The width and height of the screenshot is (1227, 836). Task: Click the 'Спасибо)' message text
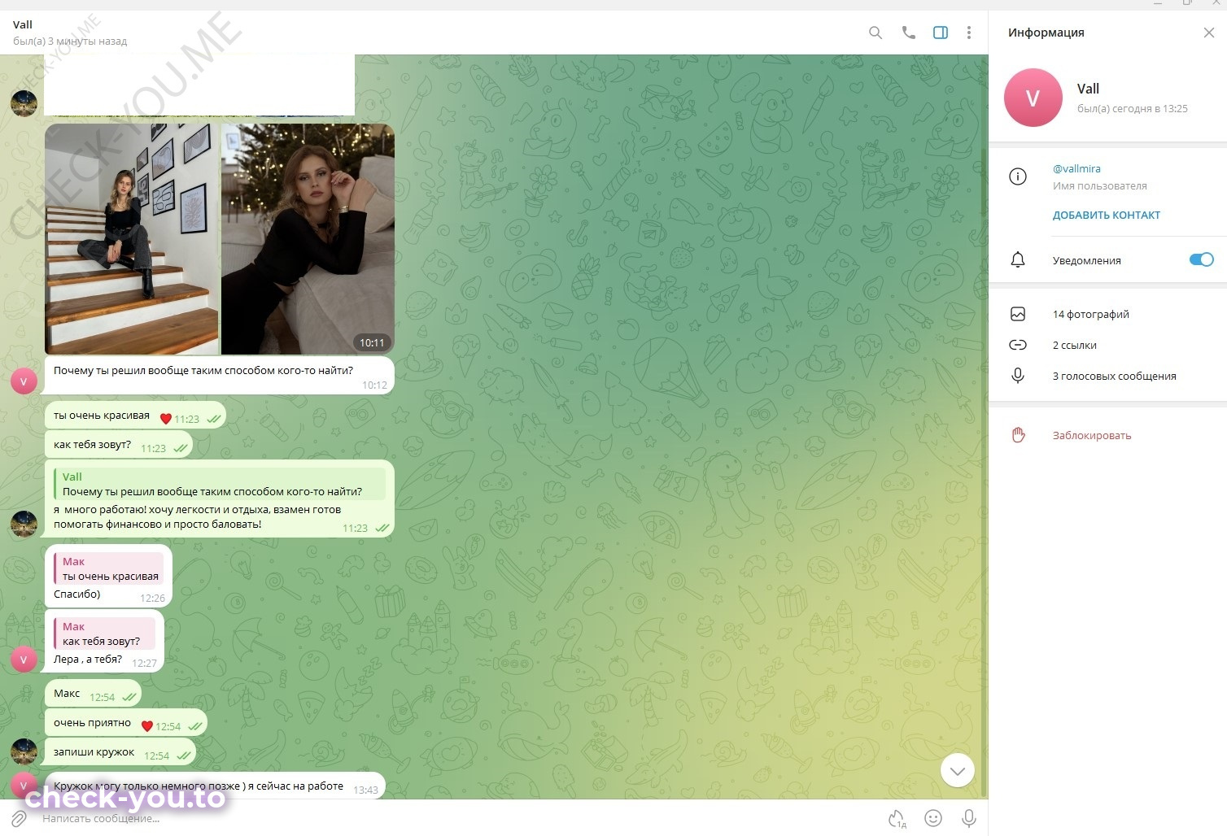[77, 594]
